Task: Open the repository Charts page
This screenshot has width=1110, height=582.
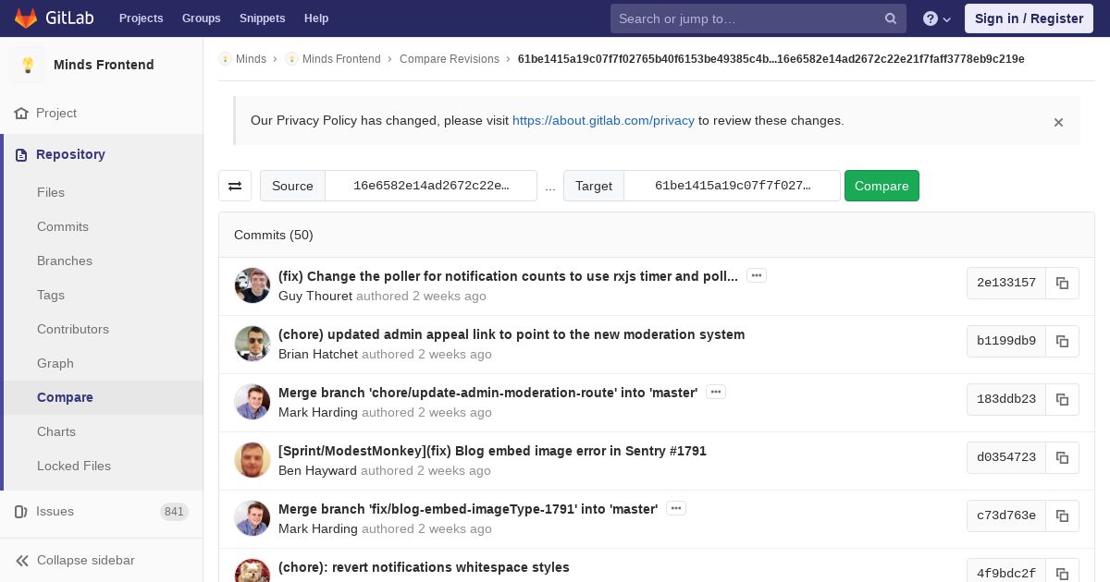Action: click(56, 431)
